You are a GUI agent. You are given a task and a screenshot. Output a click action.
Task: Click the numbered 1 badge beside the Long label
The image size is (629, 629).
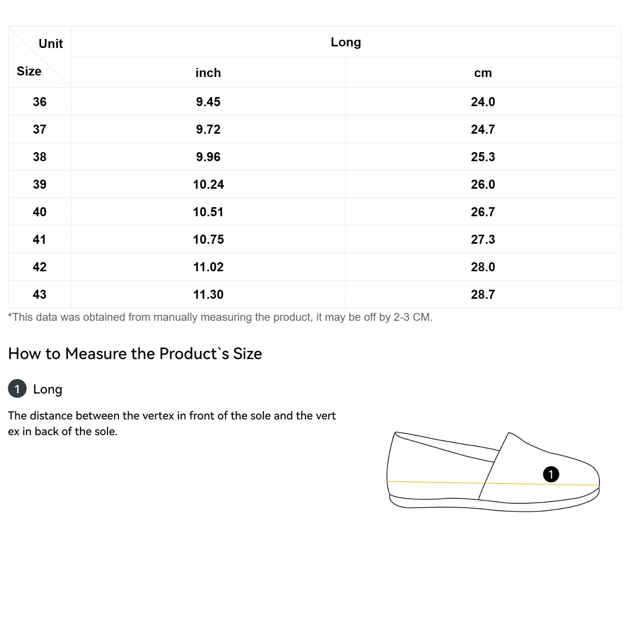click(17, 389)
